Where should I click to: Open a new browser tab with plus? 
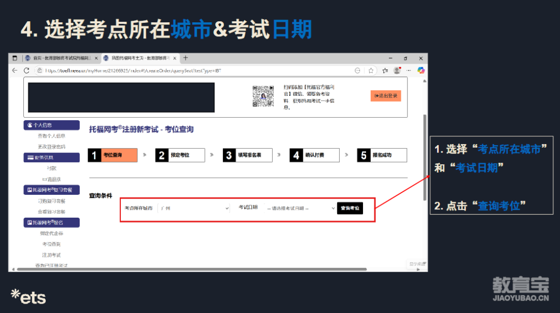tap(185, 58)
